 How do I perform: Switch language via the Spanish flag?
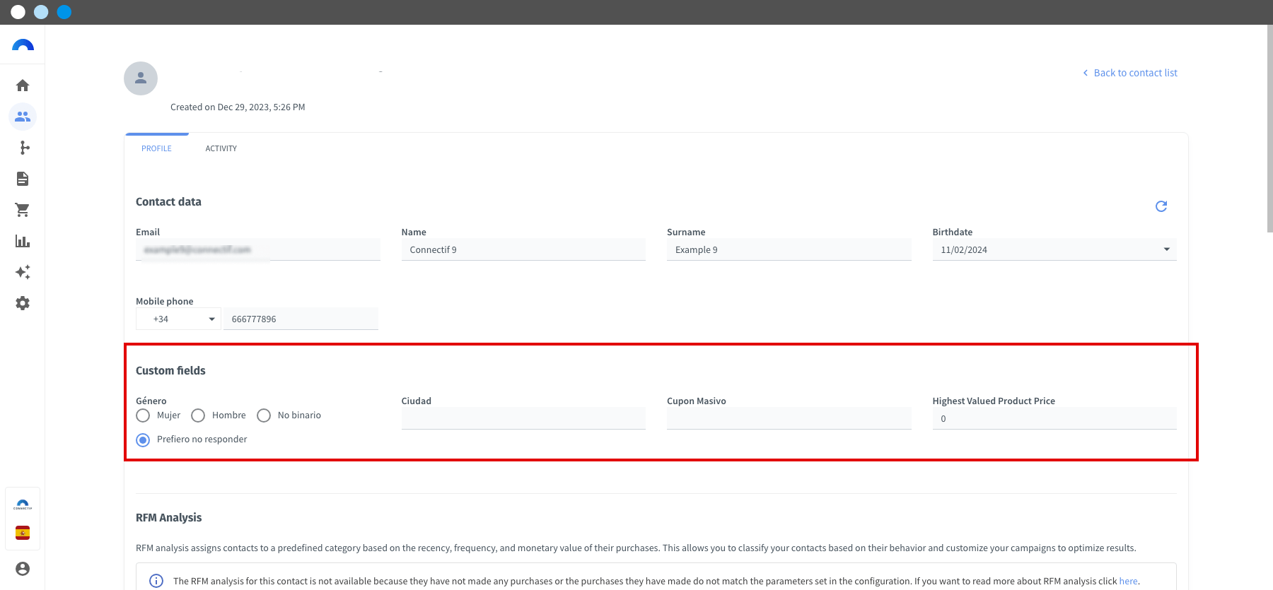23,533
